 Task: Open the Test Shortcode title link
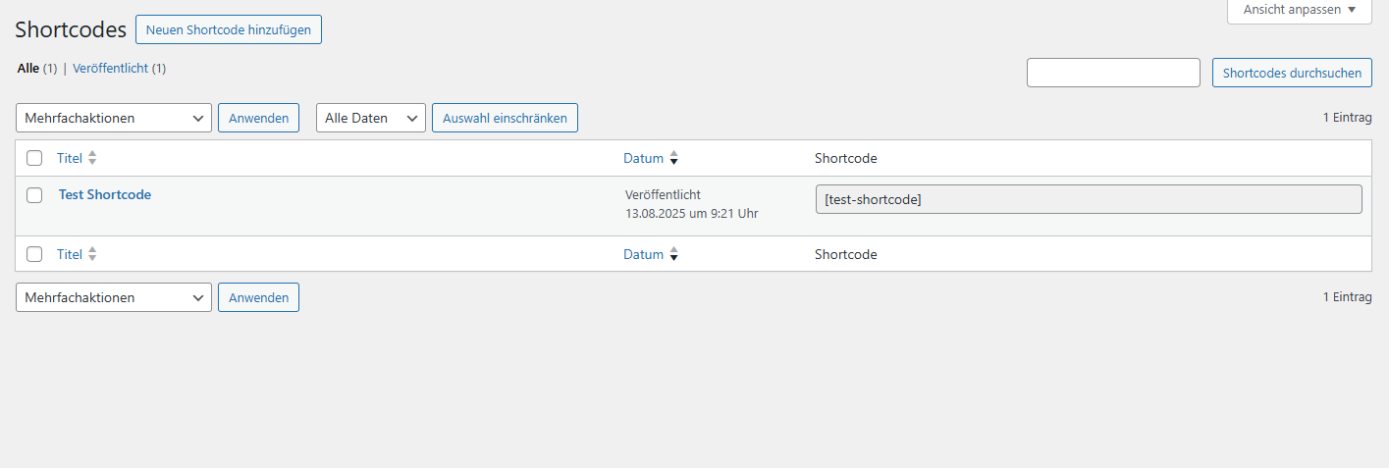(105, 194)
